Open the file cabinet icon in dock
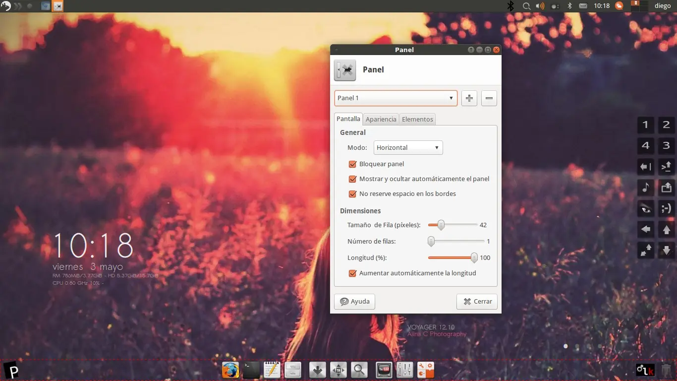 (293, 370)
